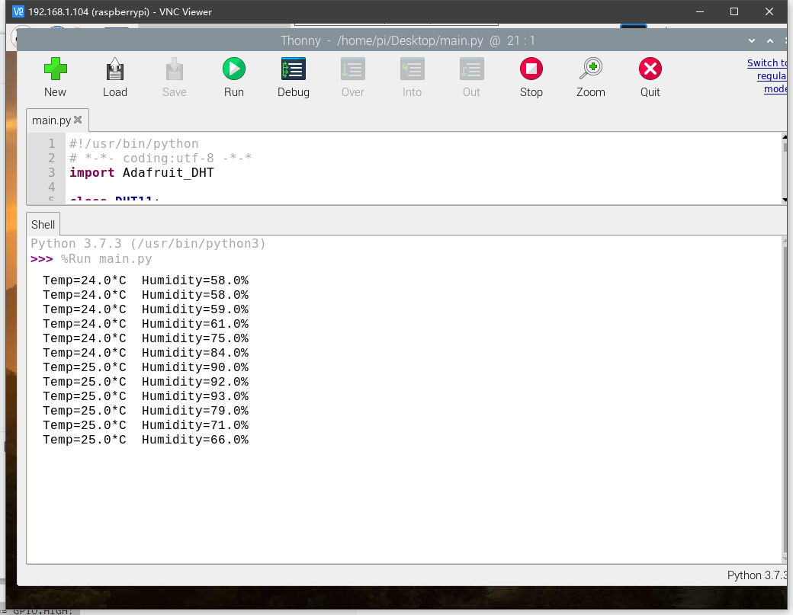Screen dimensions: 793x615
Task: Click the New file toolbar icon
Action: coord(55,69)
